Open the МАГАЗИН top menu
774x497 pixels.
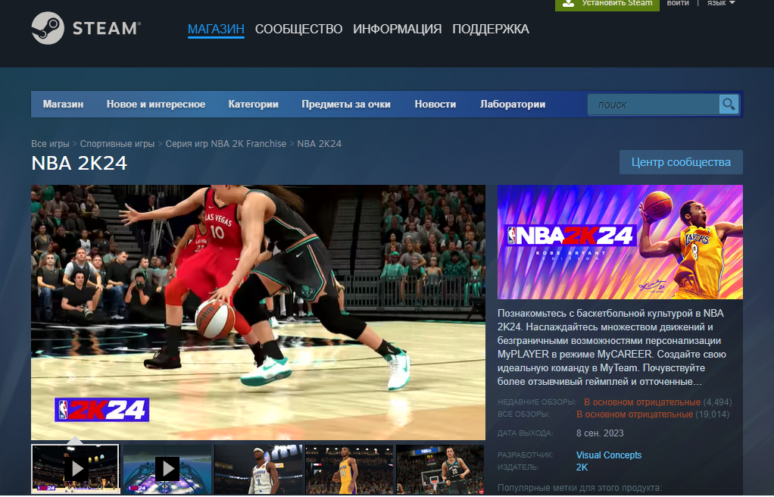216,29
